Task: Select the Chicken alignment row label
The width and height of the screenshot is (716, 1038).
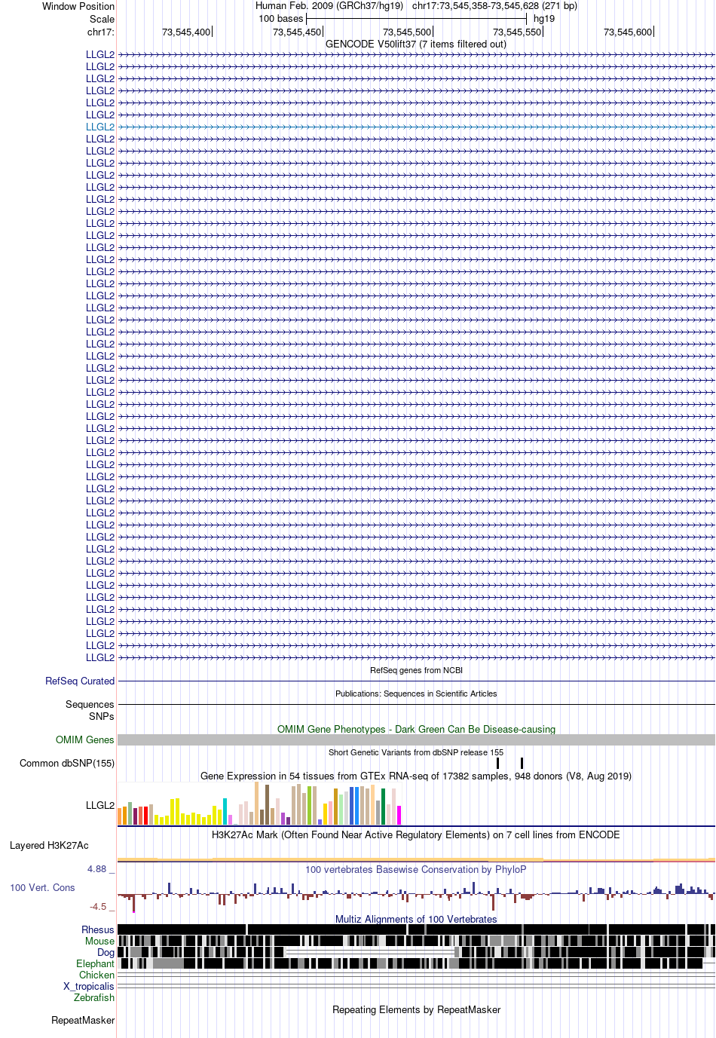Action: 96,975
